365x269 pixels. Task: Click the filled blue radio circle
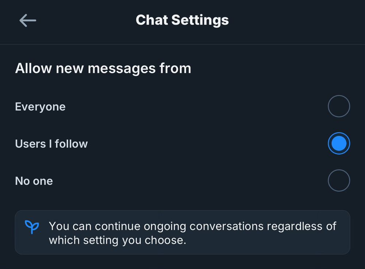click(x=339, y=143)
